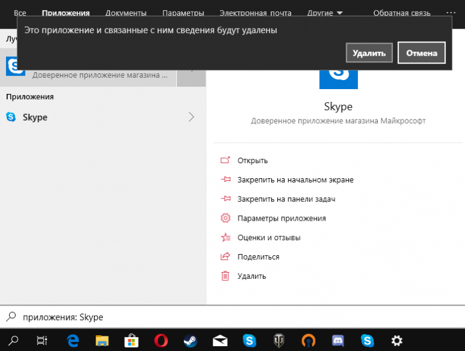Viewport: 465px width, 351px height.
Task: Open Обратная связь feedback link
Action: [401, 13]
